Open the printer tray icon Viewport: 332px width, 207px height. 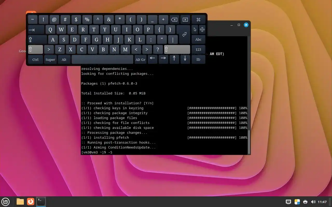[x=305, y=202]
